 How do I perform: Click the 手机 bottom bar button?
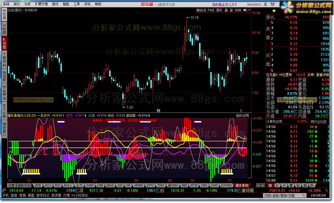(6, 196)
